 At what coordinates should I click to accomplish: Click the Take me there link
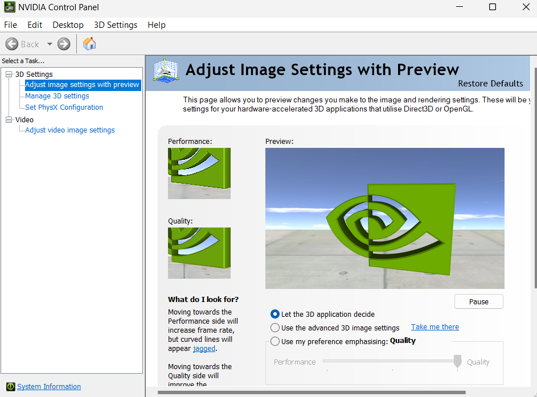(x=435, y=327)
